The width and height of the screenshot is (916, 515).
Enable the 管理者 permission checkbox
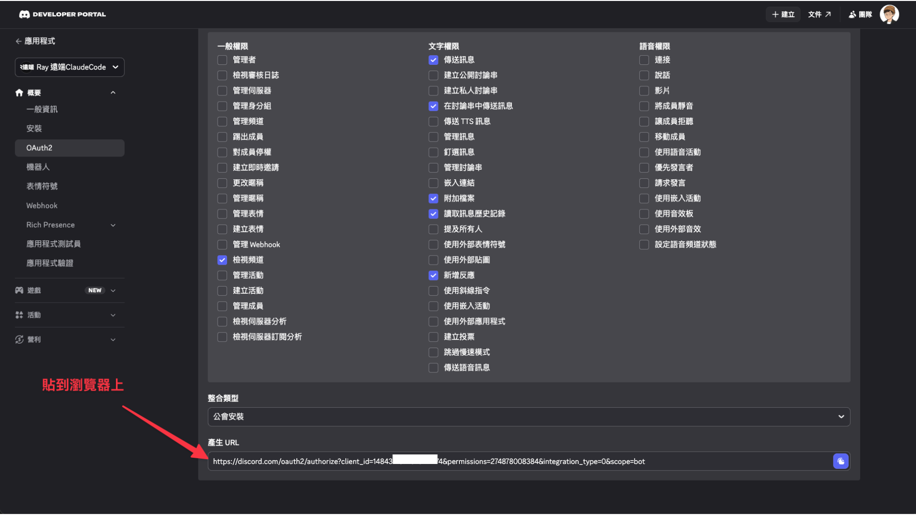click(x=222, y=60)
